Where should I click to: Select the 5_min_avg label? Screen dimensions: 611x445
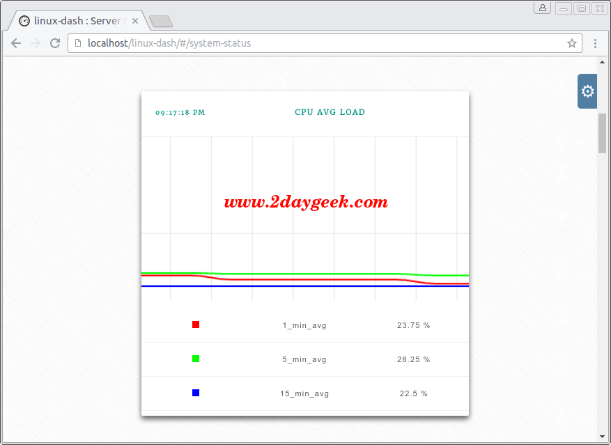click(304, 359)
